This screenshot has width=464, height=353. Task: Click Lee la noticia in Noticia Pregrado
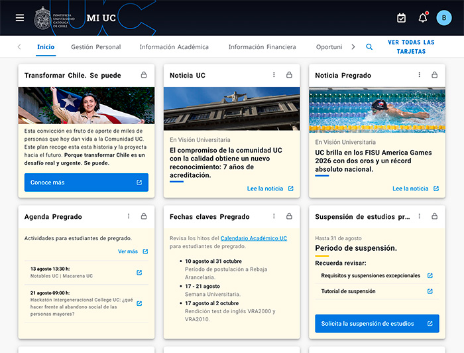415,188
